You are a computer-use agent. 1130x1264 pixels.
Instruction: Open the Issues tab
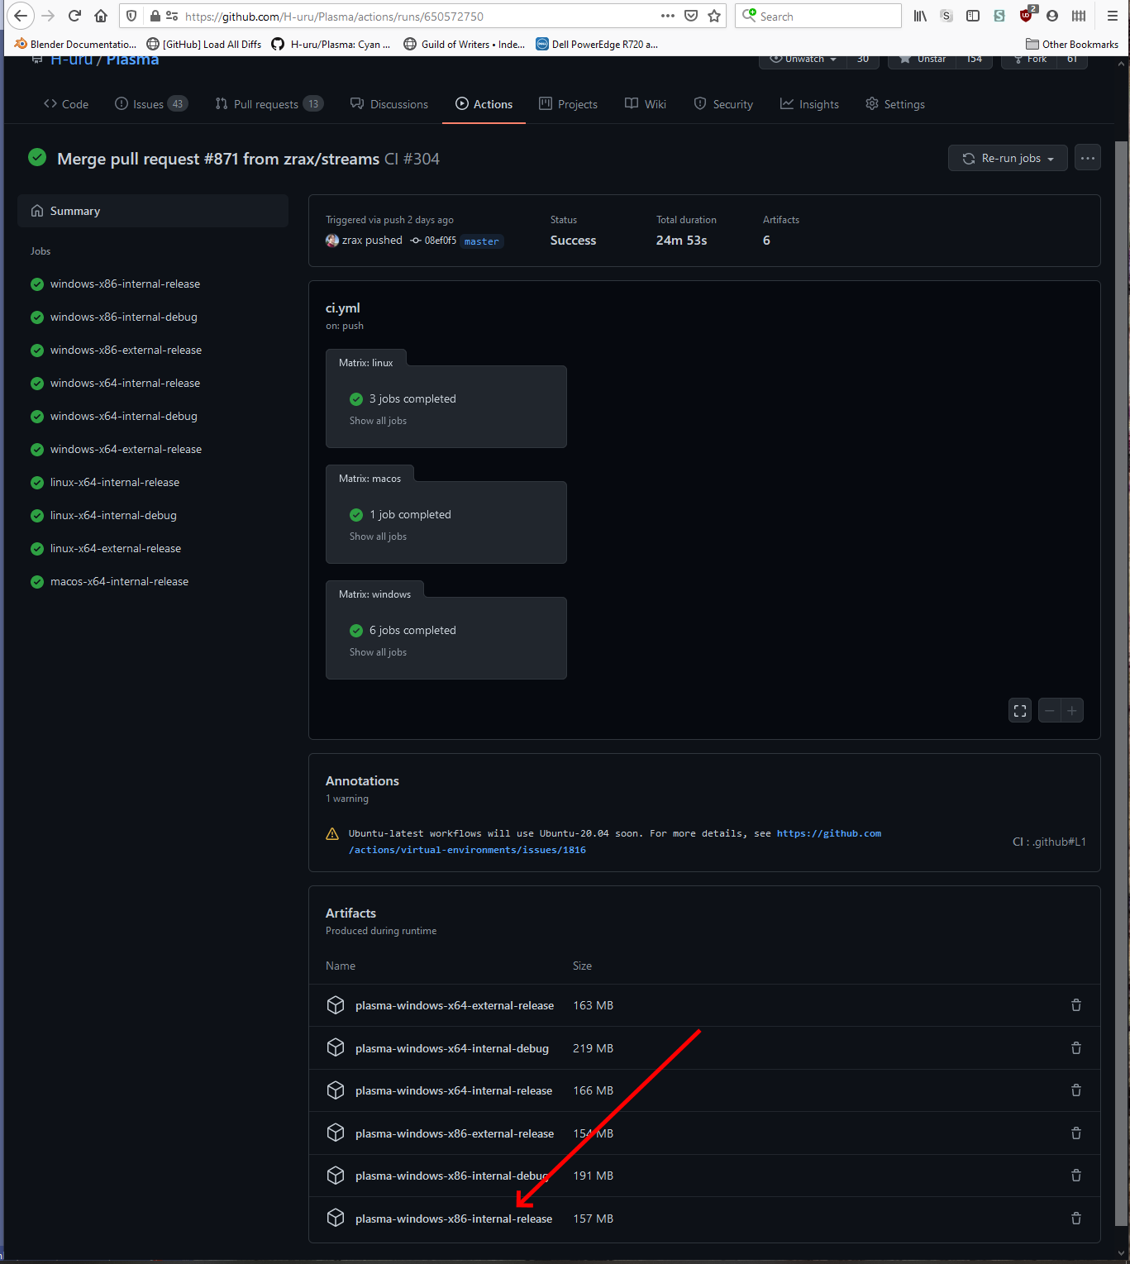click(151, 104)
